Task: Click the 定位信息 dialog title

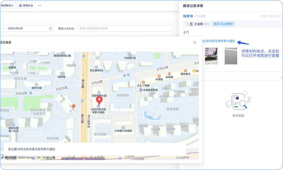Action: pyautogui.click(x=6, y=42)
